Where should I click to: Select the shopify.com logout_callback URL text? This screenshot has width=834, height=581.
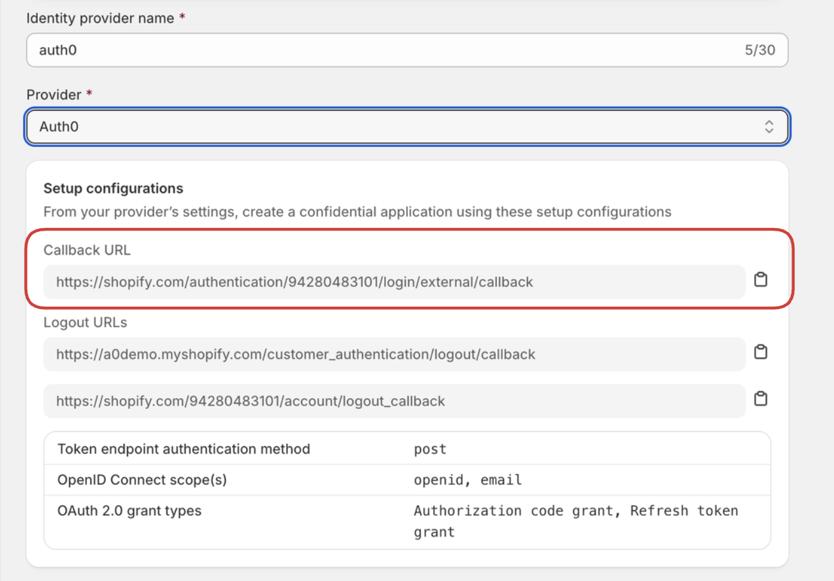tap(251, 401)
